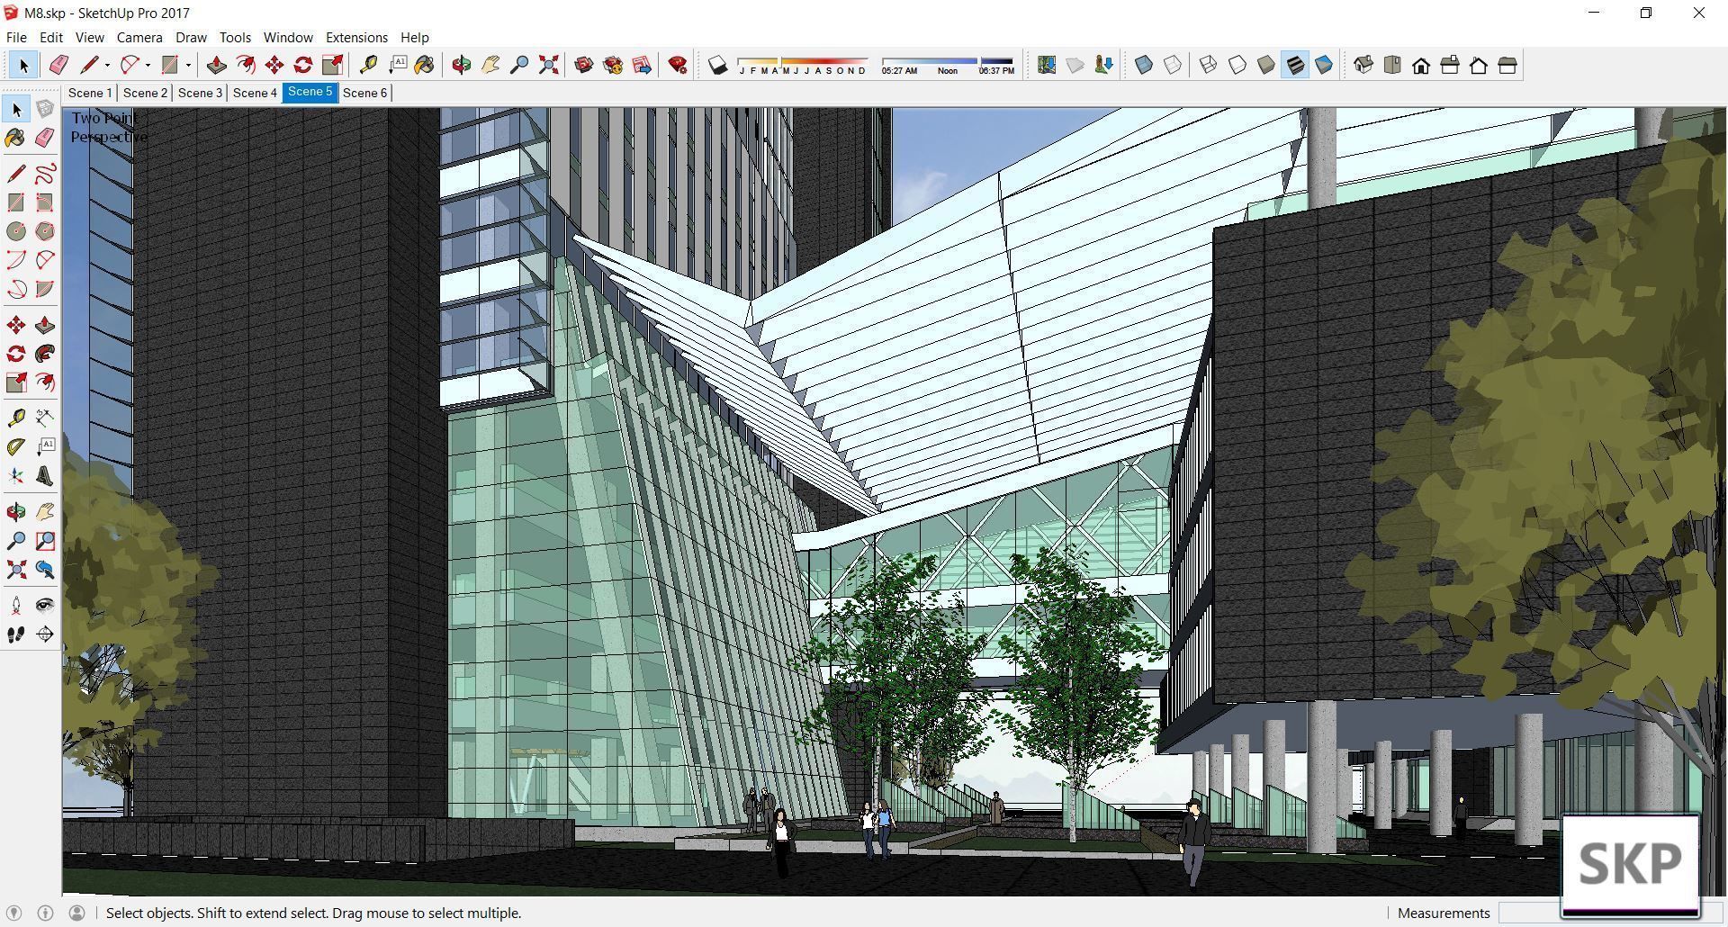Select the Tape Measure tool

pos(368,65)
